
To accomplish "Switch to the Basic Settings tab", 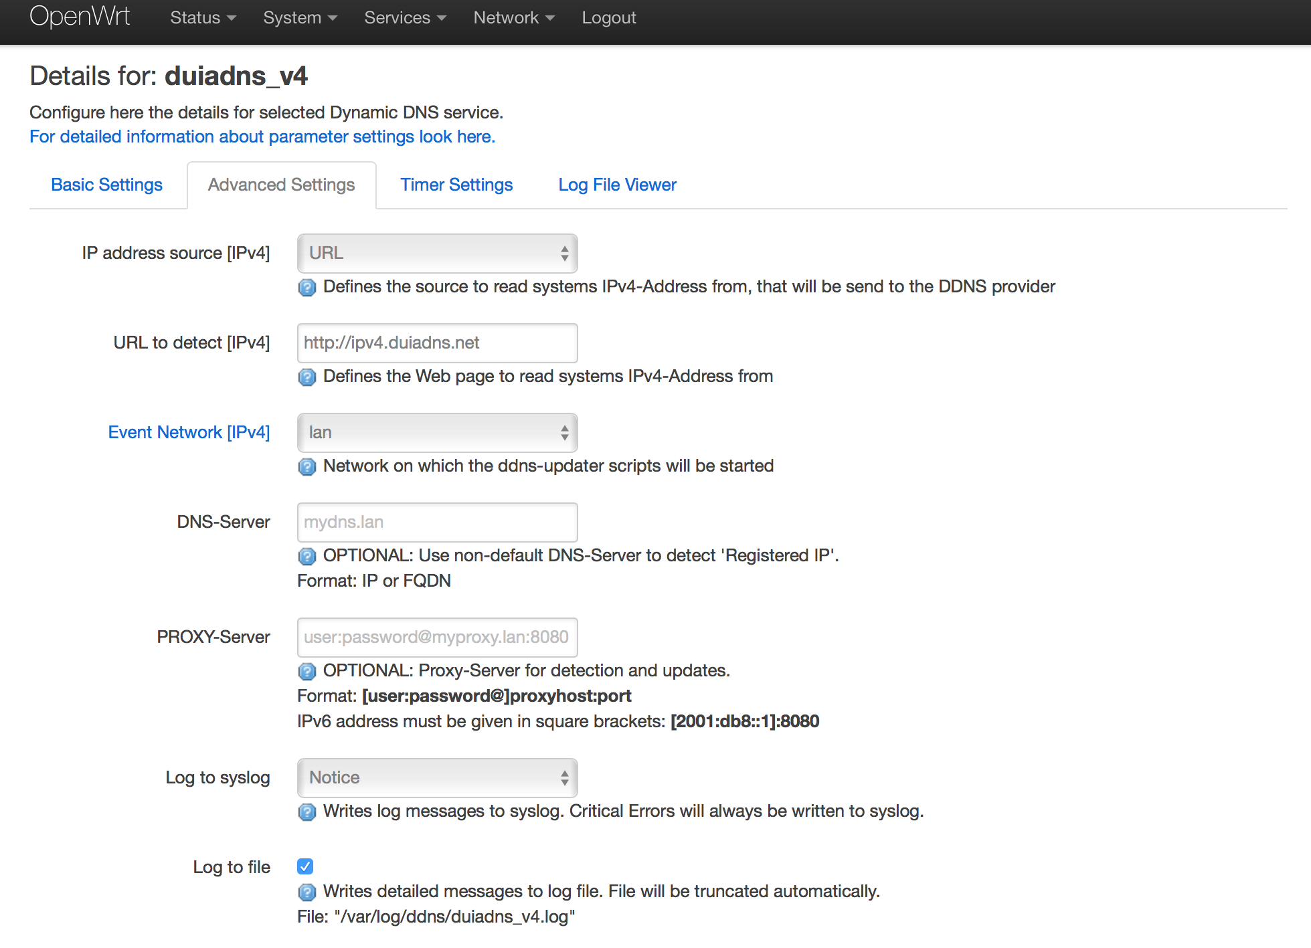I will coord(107,185).
